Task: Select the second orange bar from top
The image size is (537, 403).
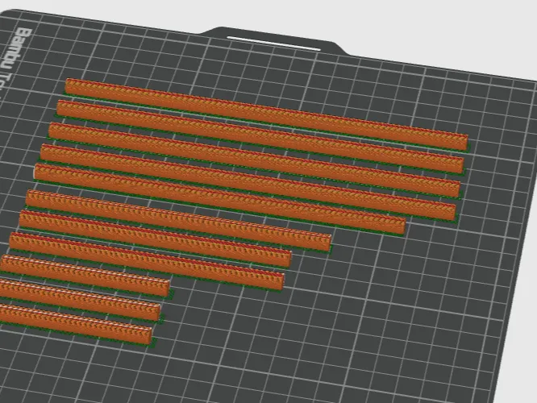Action: point(260,136)
